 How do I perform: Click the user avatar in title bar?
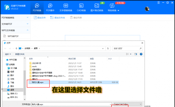pos(147,9)
